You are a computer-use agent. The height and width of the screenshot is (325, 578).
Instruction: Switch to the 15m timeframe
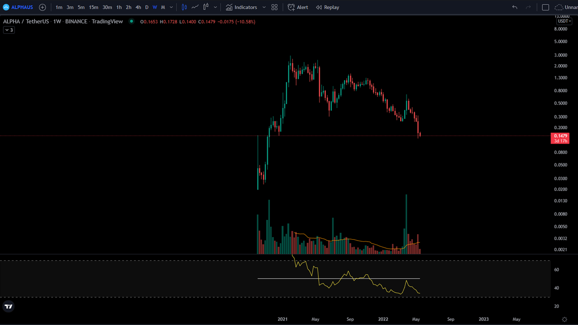pos(93,7)
